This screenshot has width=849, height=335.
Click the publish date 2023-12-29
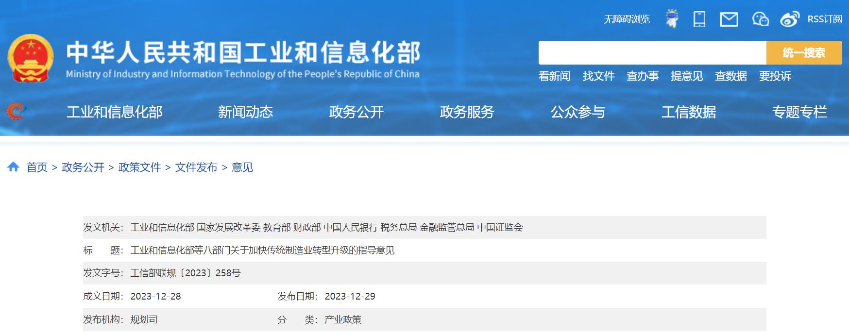point(350,296)
